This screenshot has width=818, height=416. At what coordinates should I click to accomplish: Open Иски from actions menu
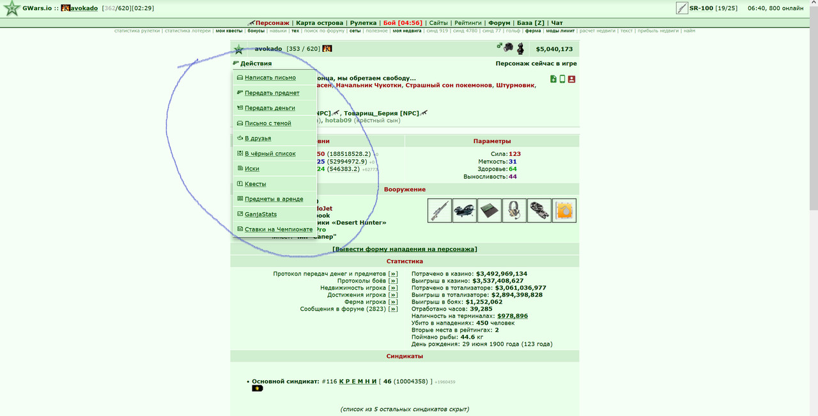coord(252,169)
